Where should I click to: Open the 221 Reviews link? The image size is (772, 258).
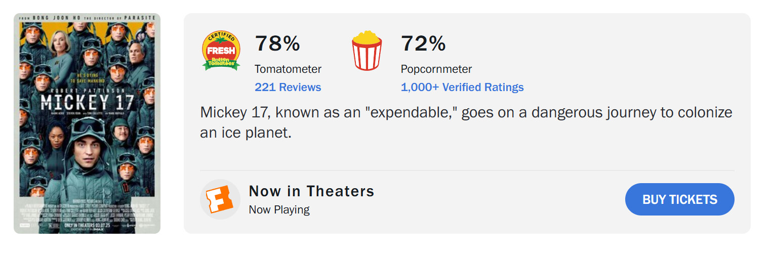[x=288, y=87]
